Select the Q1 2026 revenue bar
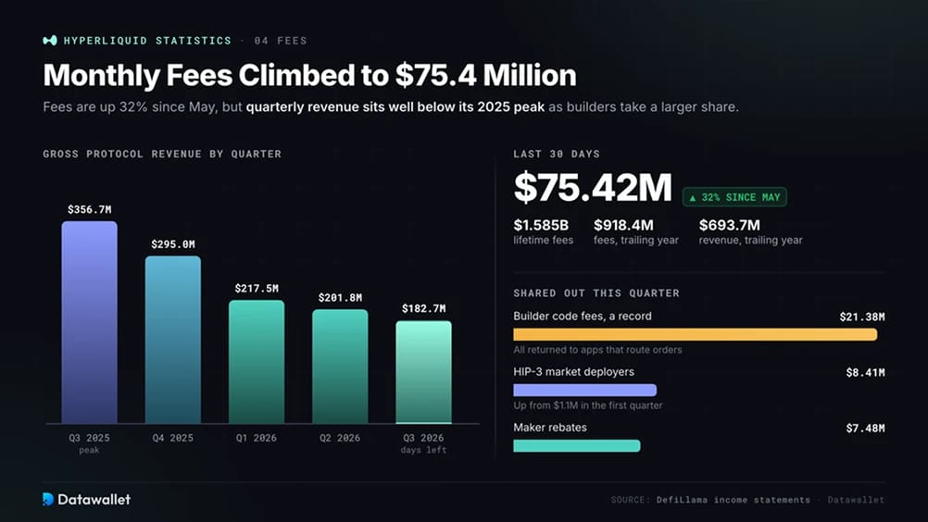 [x=257, y=362]
